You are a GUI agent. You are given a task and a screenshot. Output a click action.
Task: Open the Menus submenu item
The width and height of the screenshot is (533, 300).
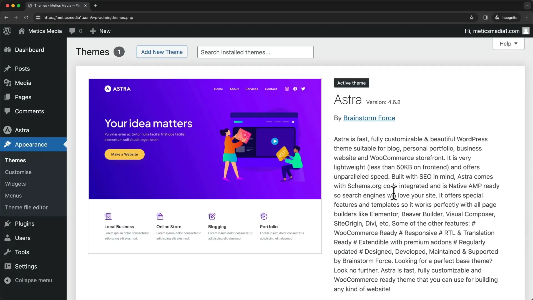(x=13, y=196)
